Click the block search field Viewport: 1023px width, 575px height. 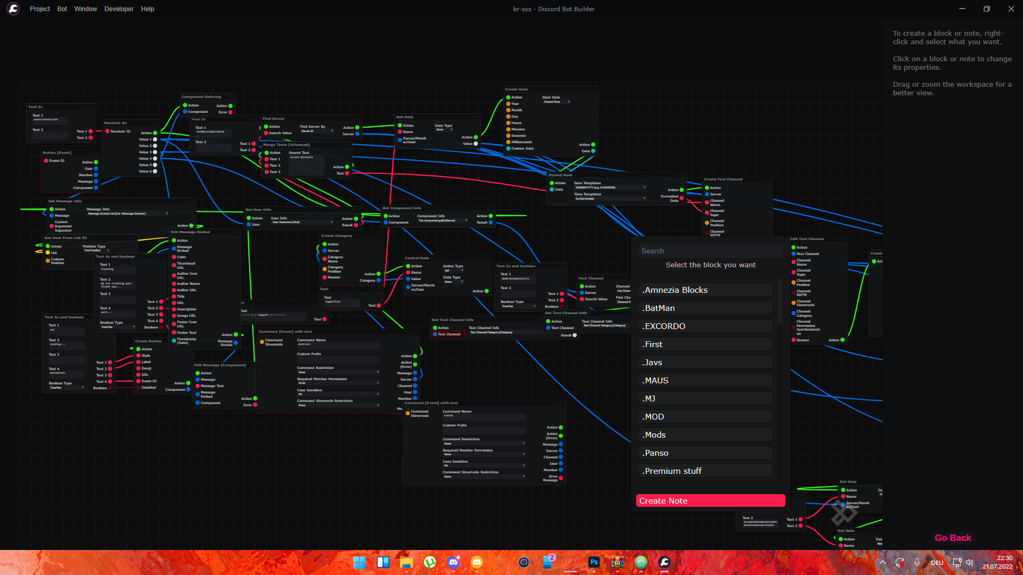tap(710, 251)
